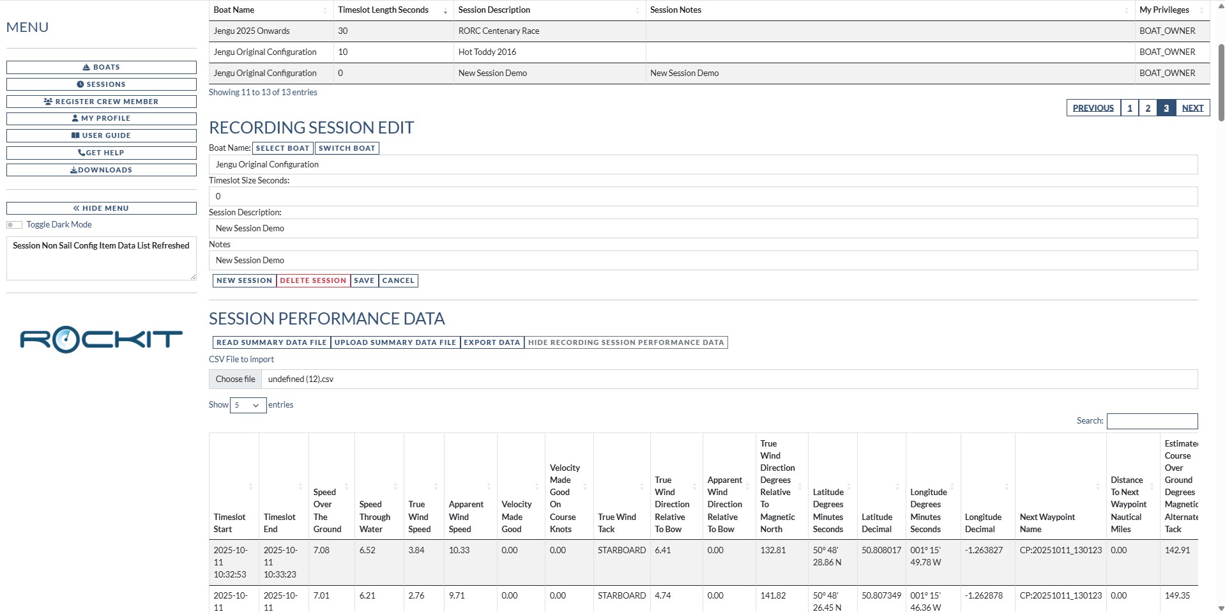Screen dimensions: 1225x612
Task: Click Export Data button
Action: click(x=492, y=342)
